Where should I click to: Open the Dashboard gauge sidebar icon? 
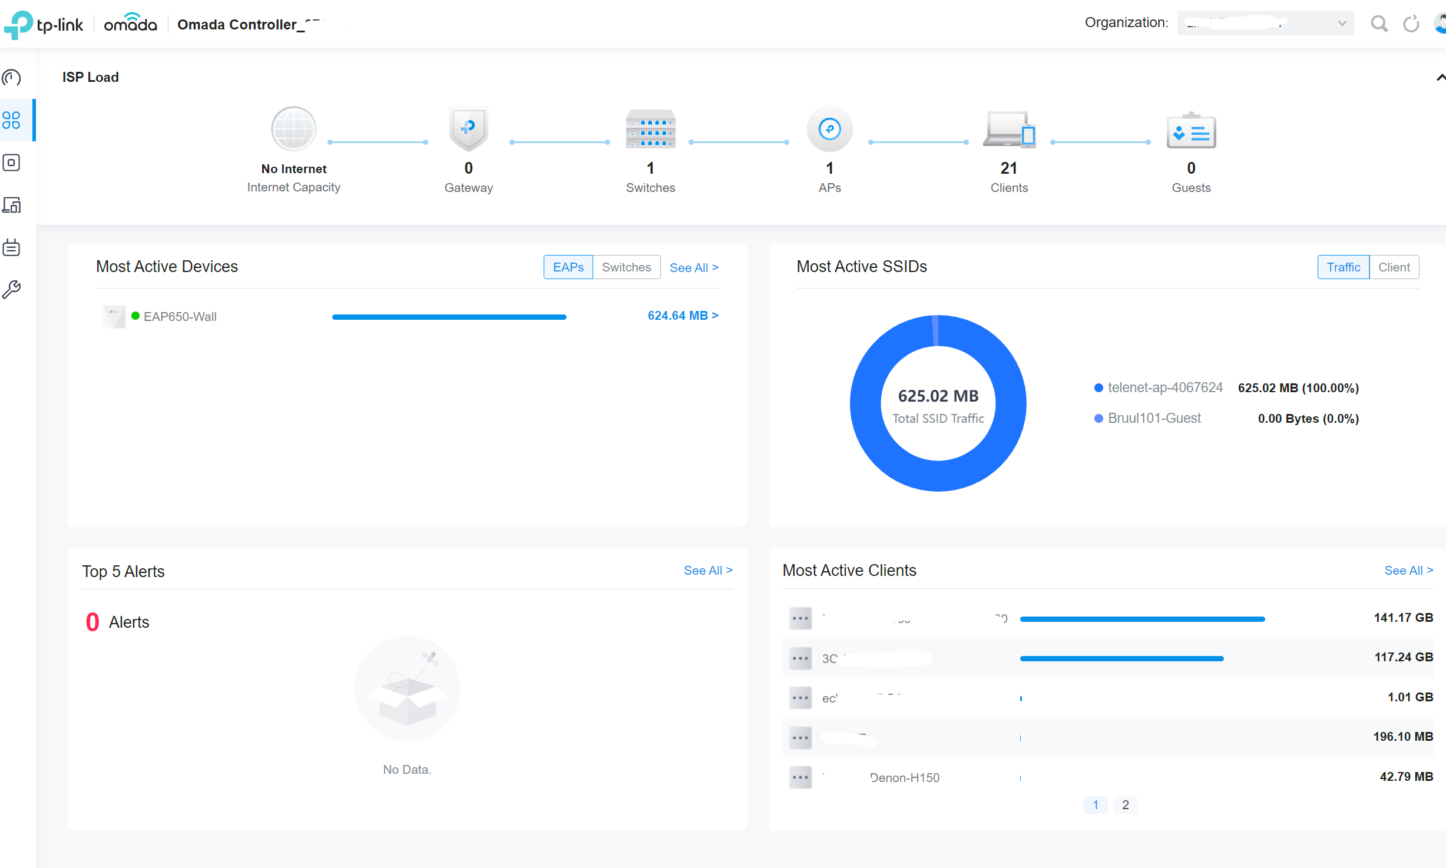click(x=12, y=78)
